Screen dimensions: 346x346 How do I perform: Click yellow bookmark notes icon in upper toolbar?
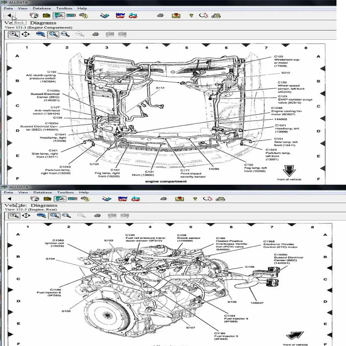pyautogui.click(x=176, y=16)
